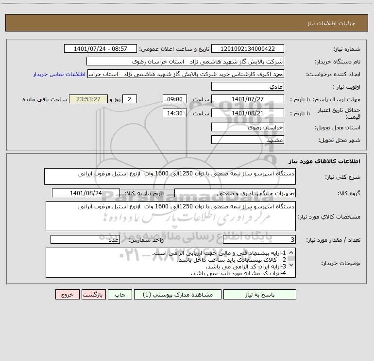
Task: Click the goods specifications textbox
Action: (170, 216)
